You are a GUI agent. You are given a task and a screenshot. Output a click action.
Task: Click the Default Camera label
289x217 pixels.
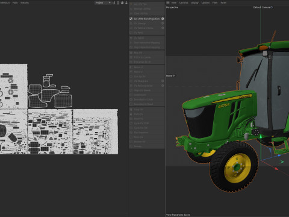261,7
